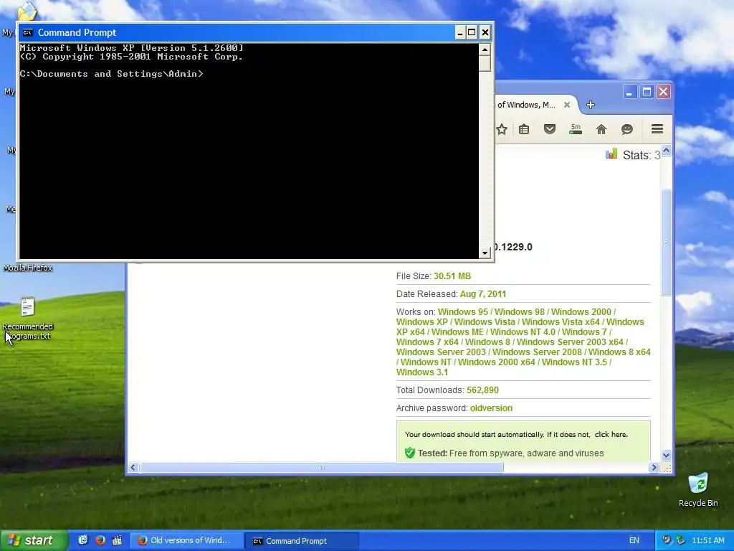The image size is (734, 551).
Task: Click 'Windows 95' in the Works on list
Action: tap(463, 312)
